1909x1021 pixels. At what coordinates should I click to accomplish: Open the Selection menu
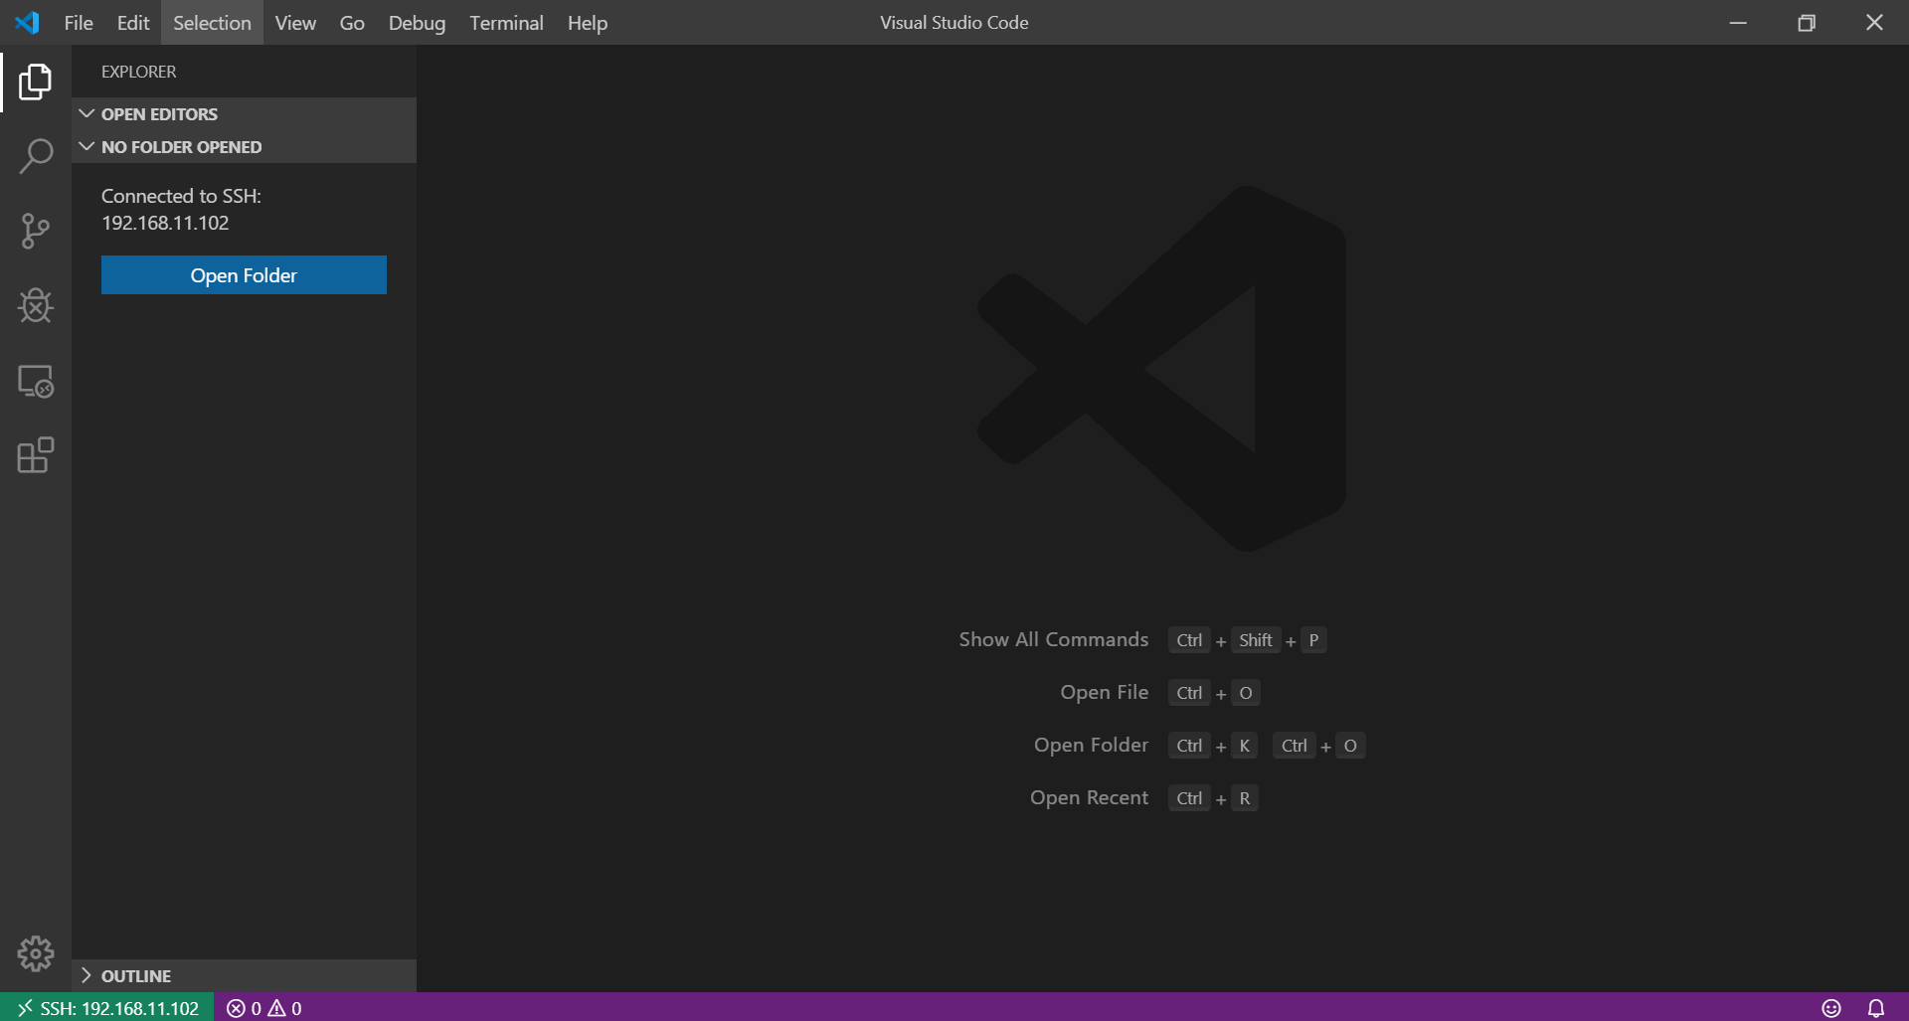coord(212,22)
